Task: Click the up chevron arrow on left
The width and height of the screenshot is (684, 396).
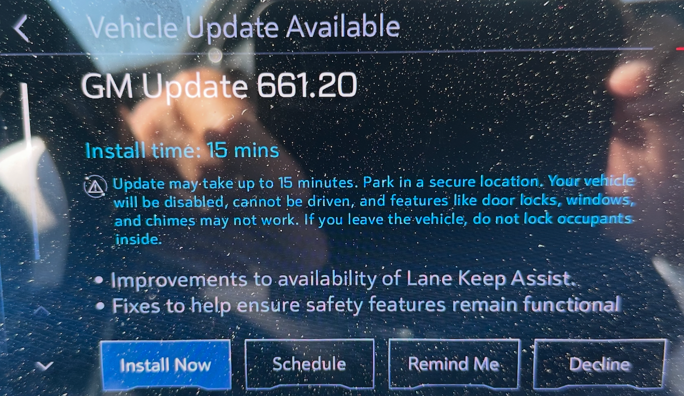Action: [x=41, y=311]
